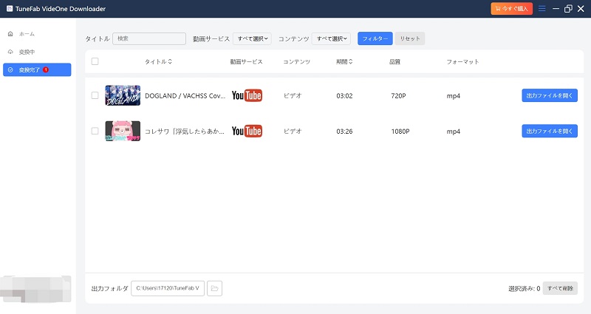Go to ホーム in sidebar
The height and width of the screenshot is (314, 591).
[27, 34]
